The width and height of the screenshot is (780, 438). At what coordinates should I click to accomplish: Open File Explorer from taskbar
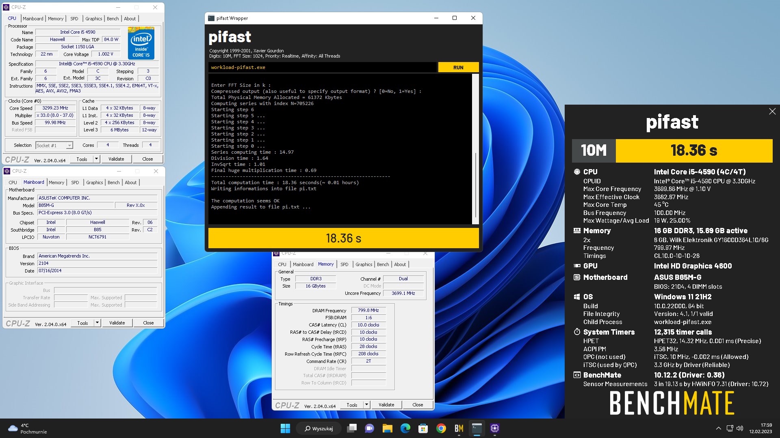[387, 428]
